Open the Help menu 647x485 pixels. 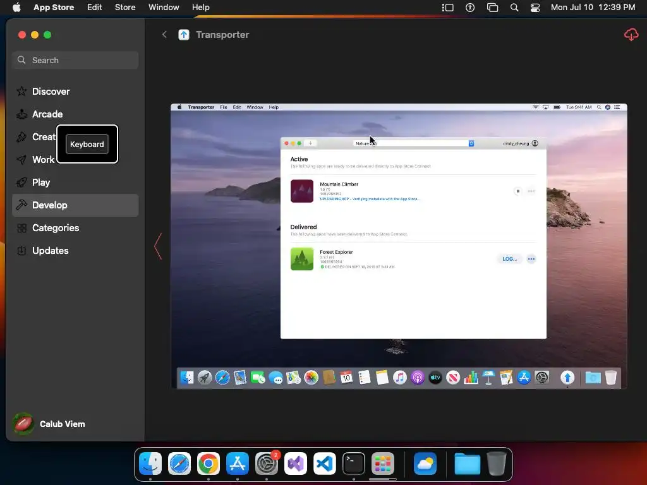(200, 7)
